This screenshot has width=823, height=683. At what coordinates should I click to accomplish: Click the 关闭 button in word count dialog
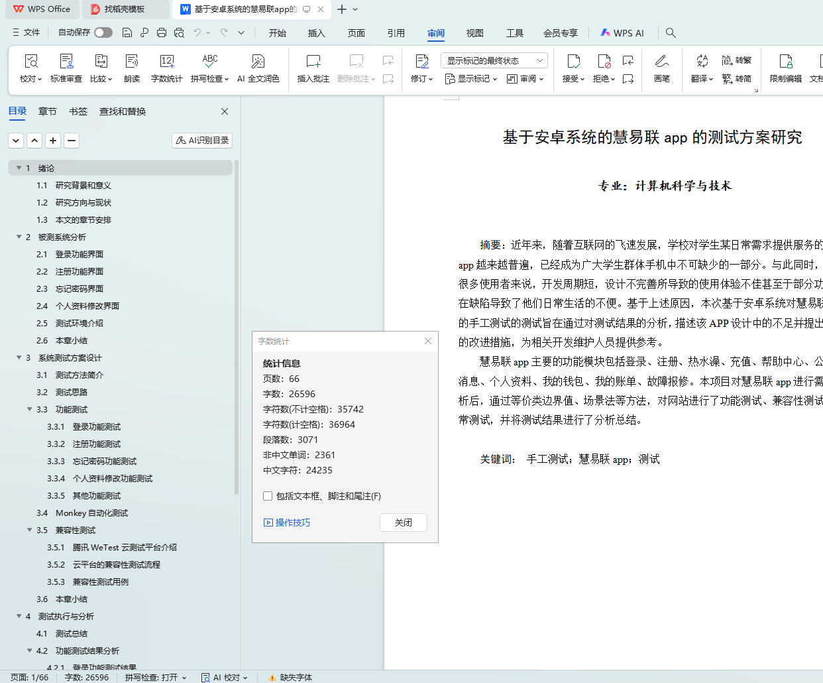pyautogui.click(x=403, y=523)
